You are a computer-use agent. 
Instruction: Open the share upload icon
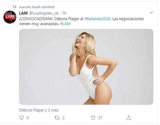coord(129,118)
